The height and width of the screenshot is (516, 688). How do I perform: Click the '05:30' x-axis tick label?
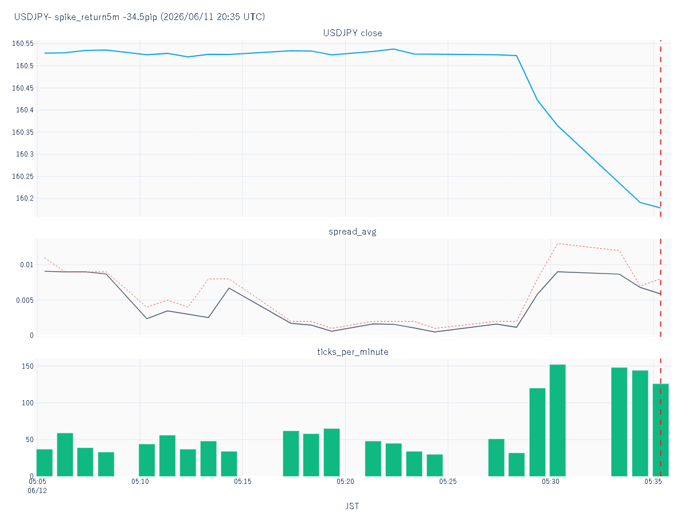pyautogui.click(x=550, y=482)
